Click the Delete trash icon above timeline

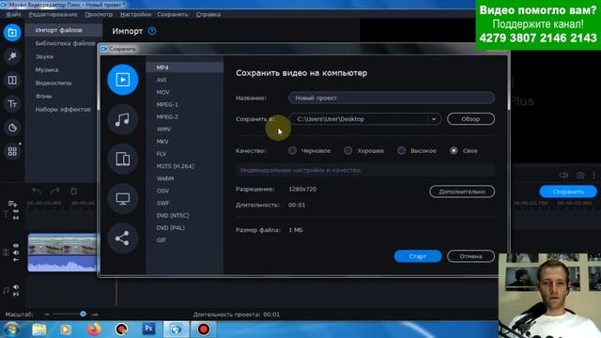coord(73,191)
